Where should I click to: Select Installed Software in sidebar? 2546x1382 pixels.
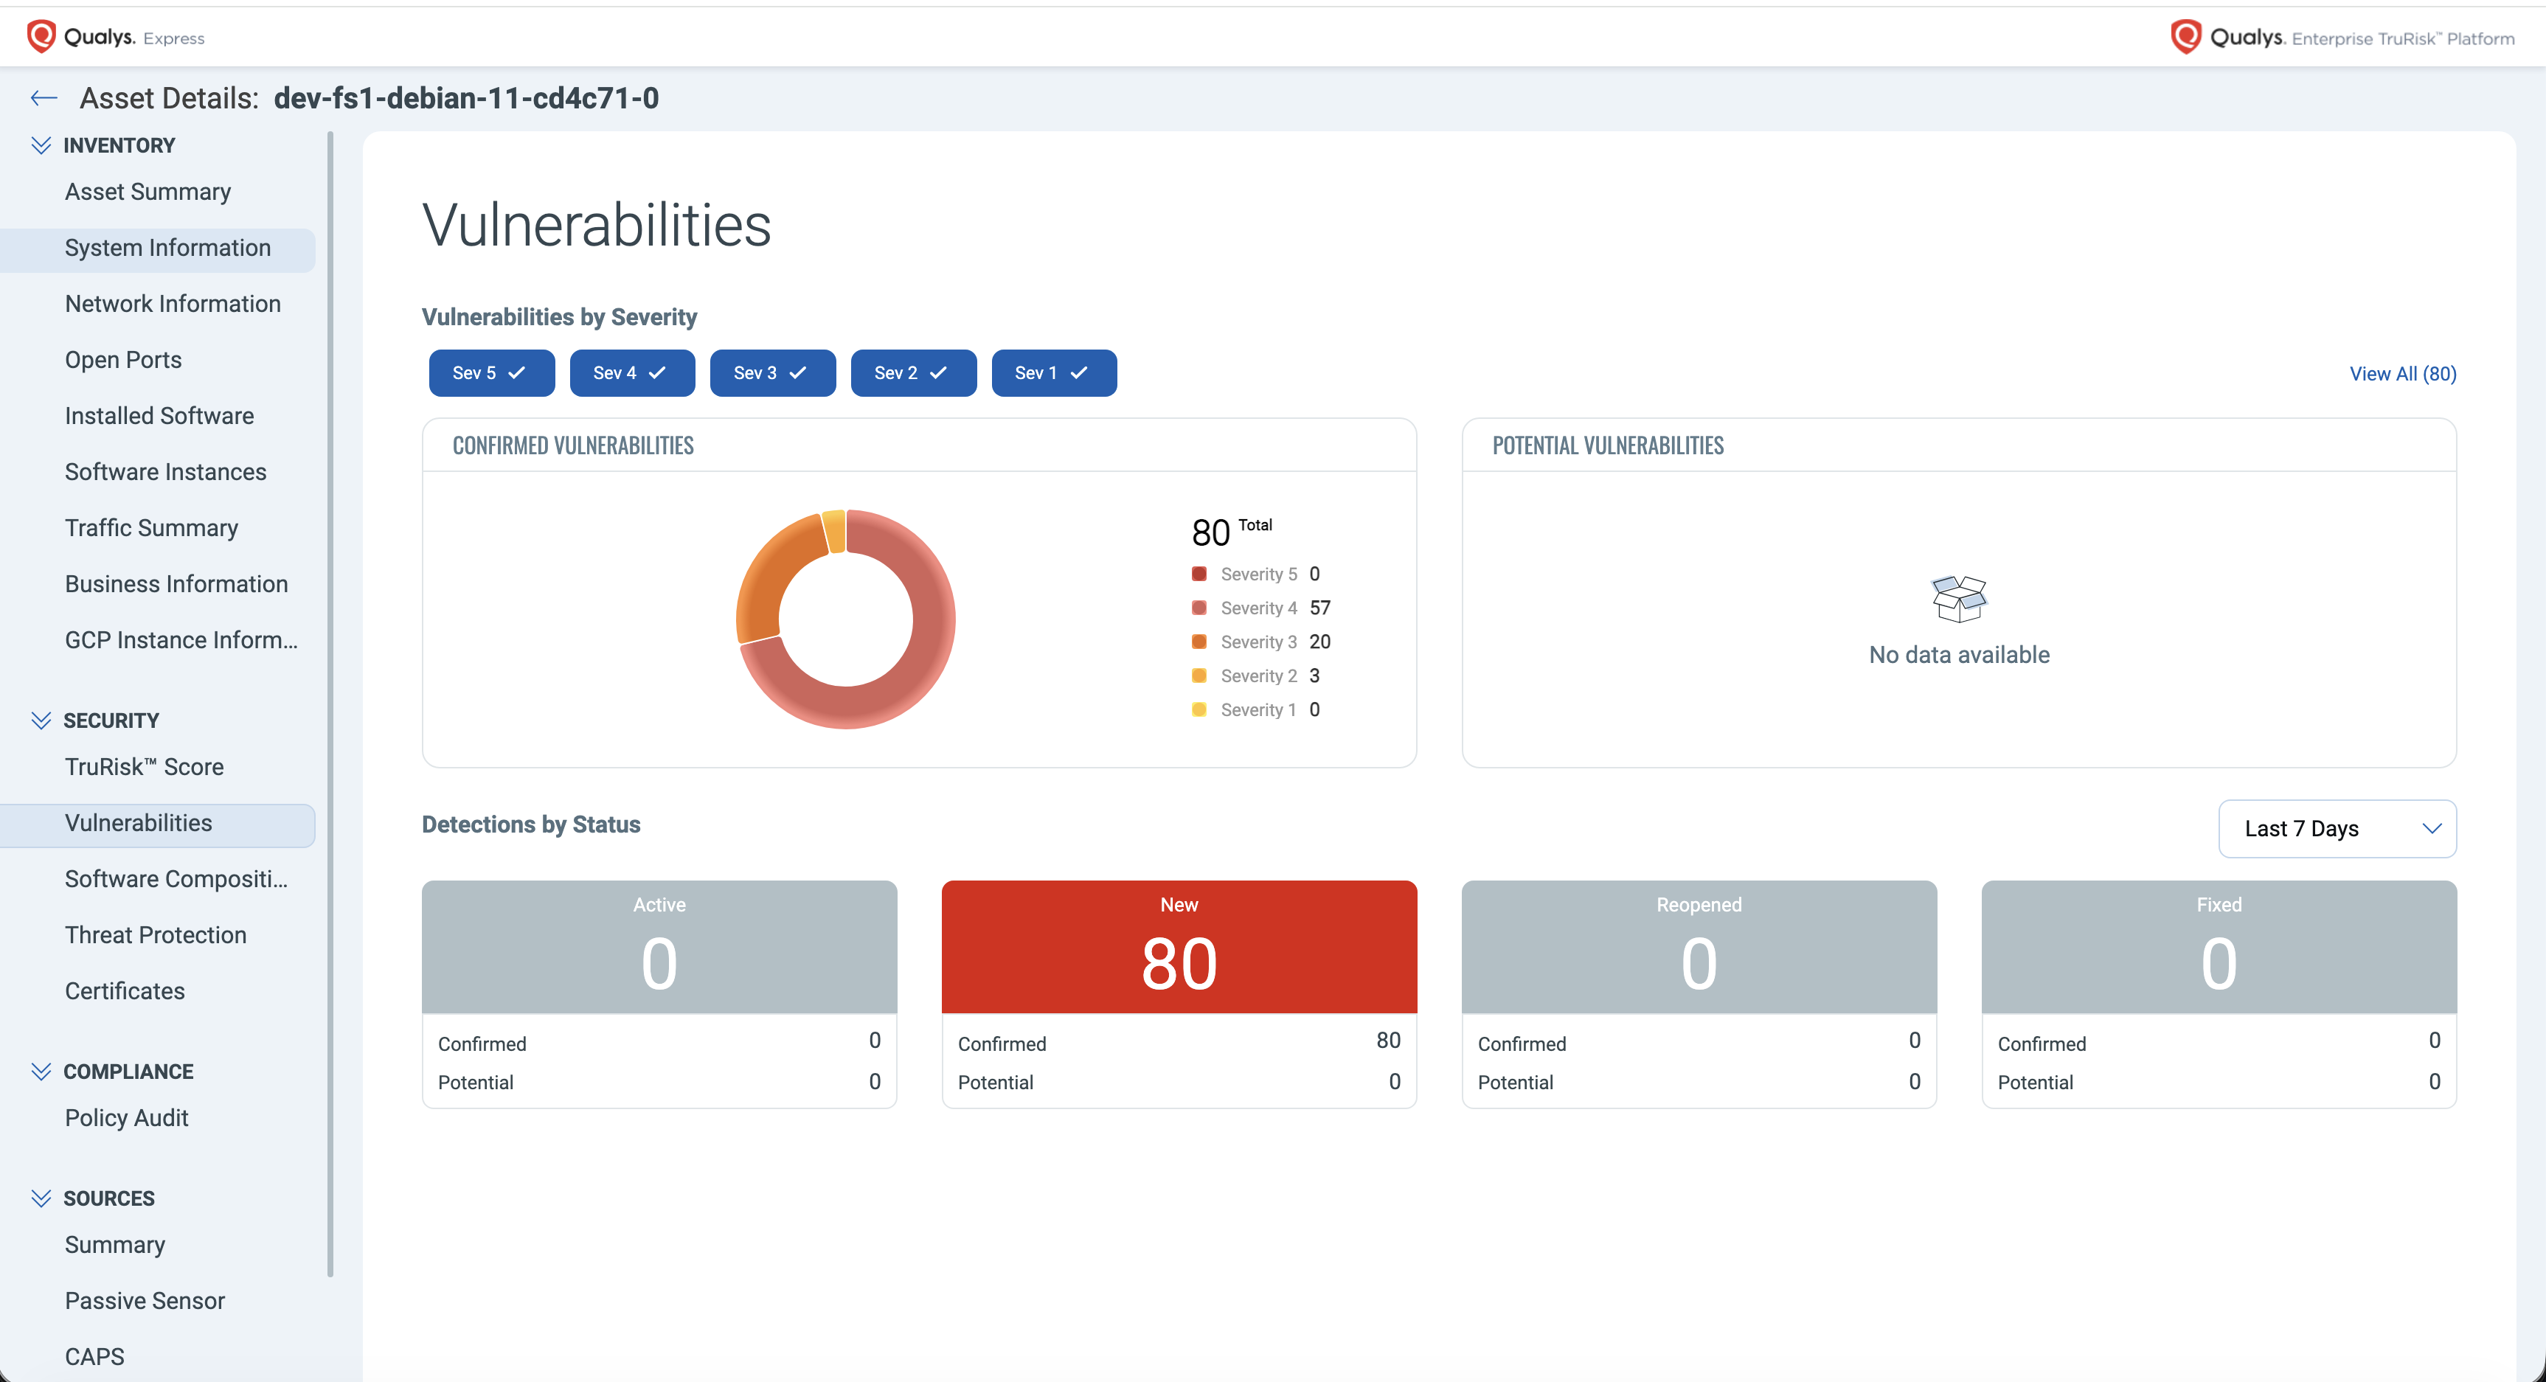pyautogui.click(x=159, y=416)
